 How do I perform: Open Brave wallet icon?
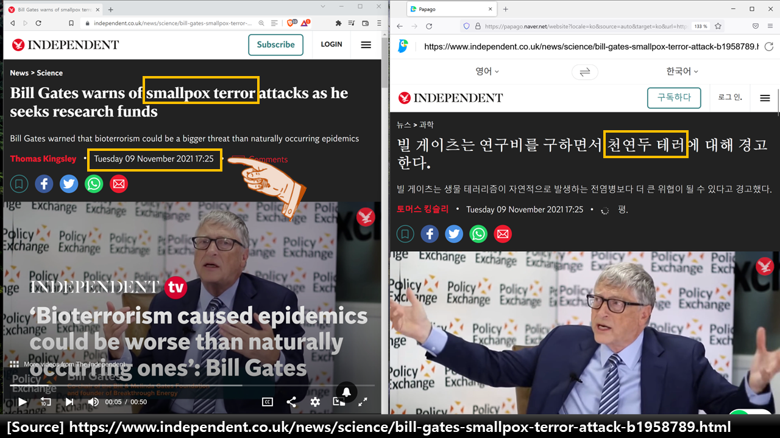pos(366,23)
